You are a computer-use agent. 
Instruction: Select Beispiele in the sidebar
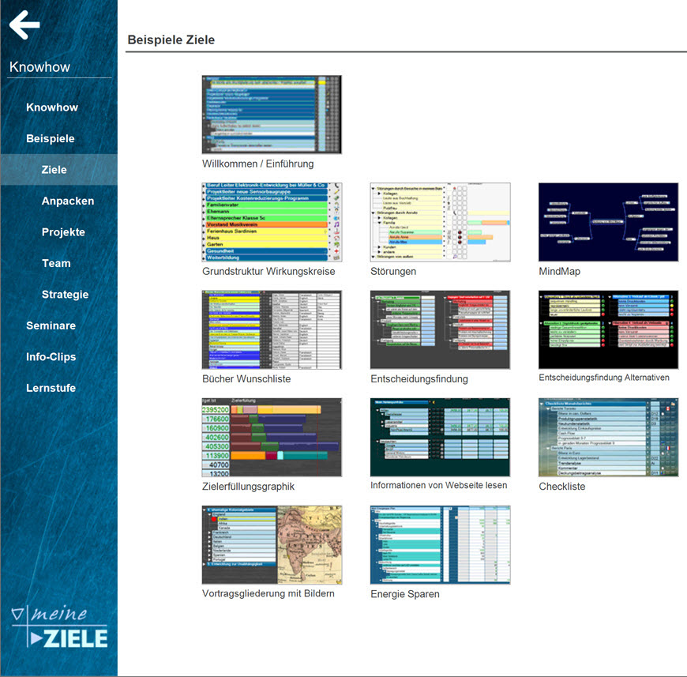tap(51, 138)
